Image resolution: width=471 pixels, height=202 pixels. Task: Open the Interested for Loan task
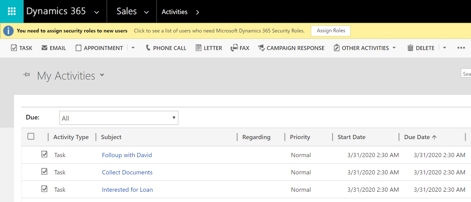(x=127, y=190)
